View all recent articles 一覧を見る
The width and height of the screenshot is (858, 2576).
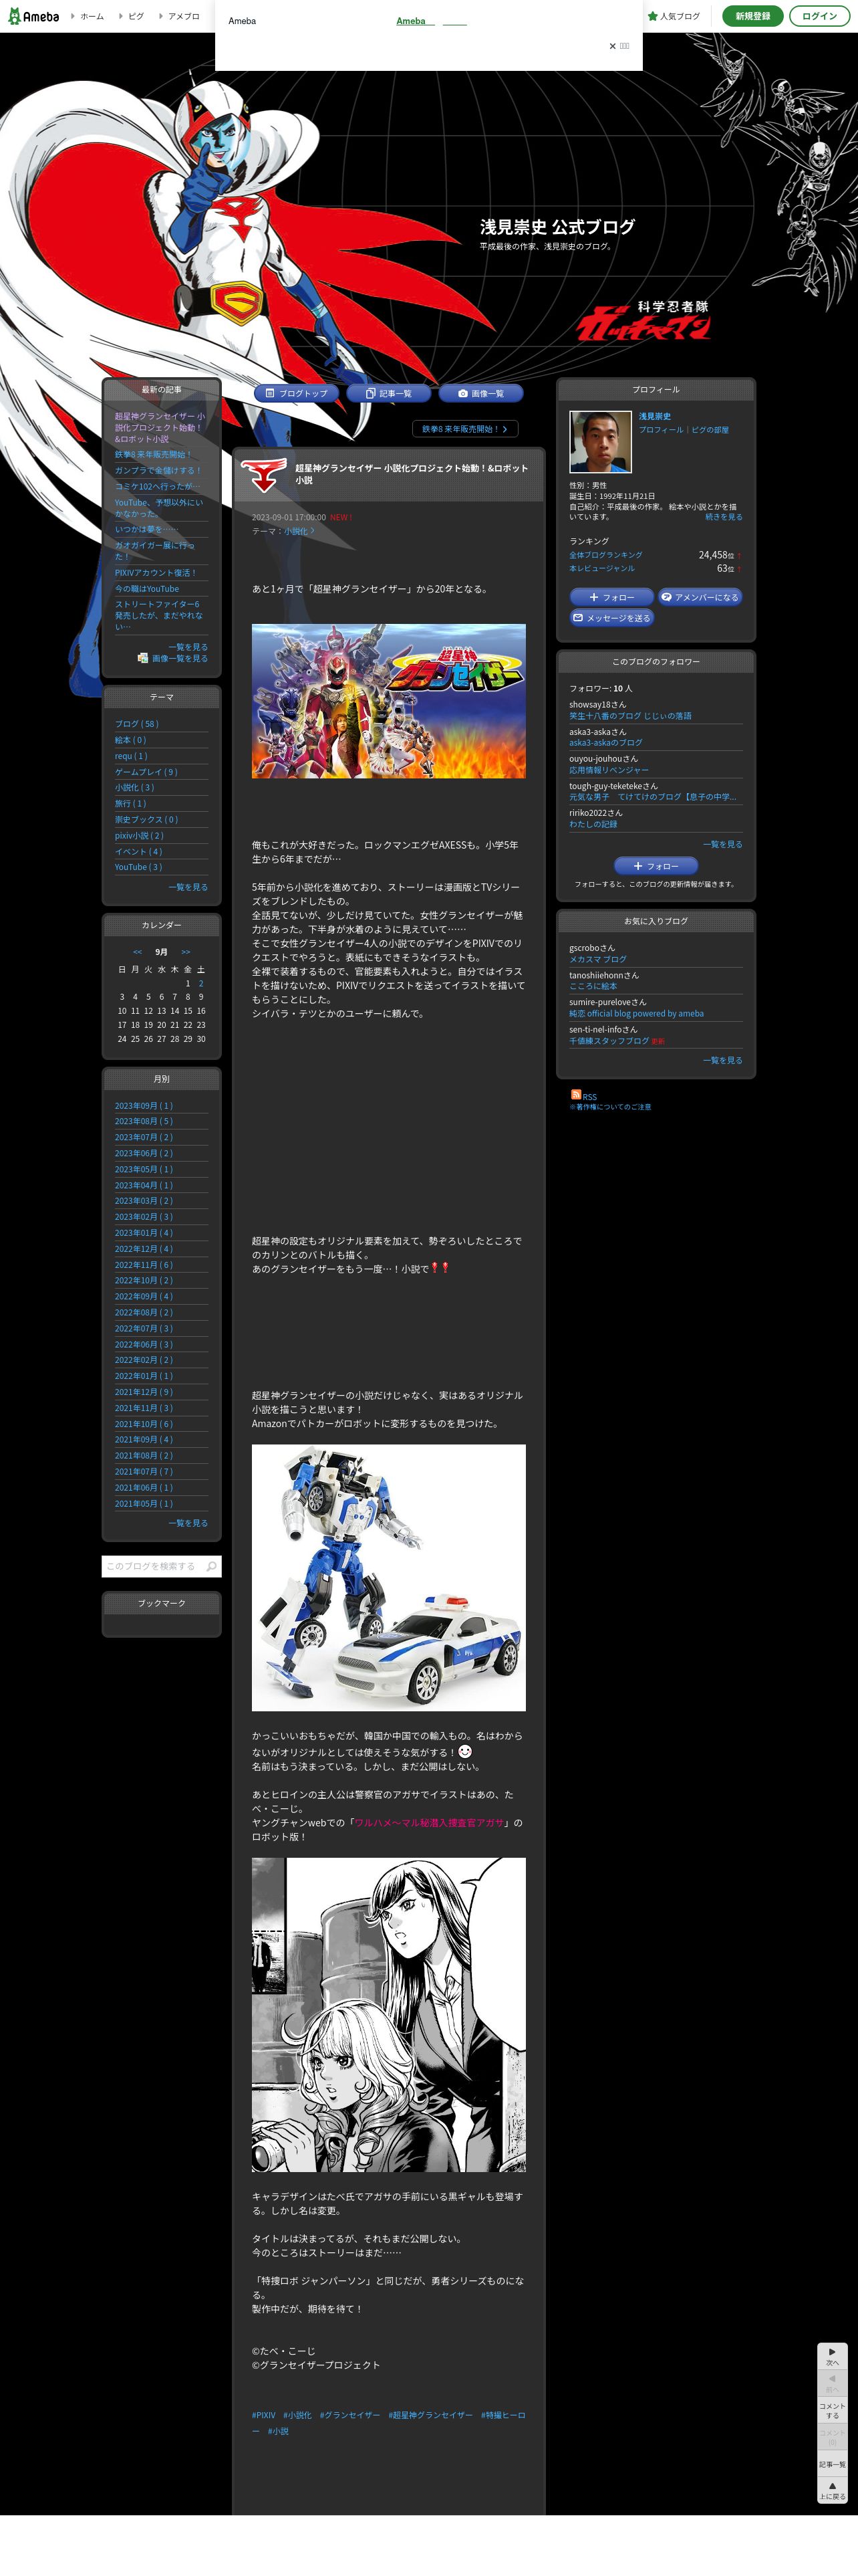click(x=188, y=647)
